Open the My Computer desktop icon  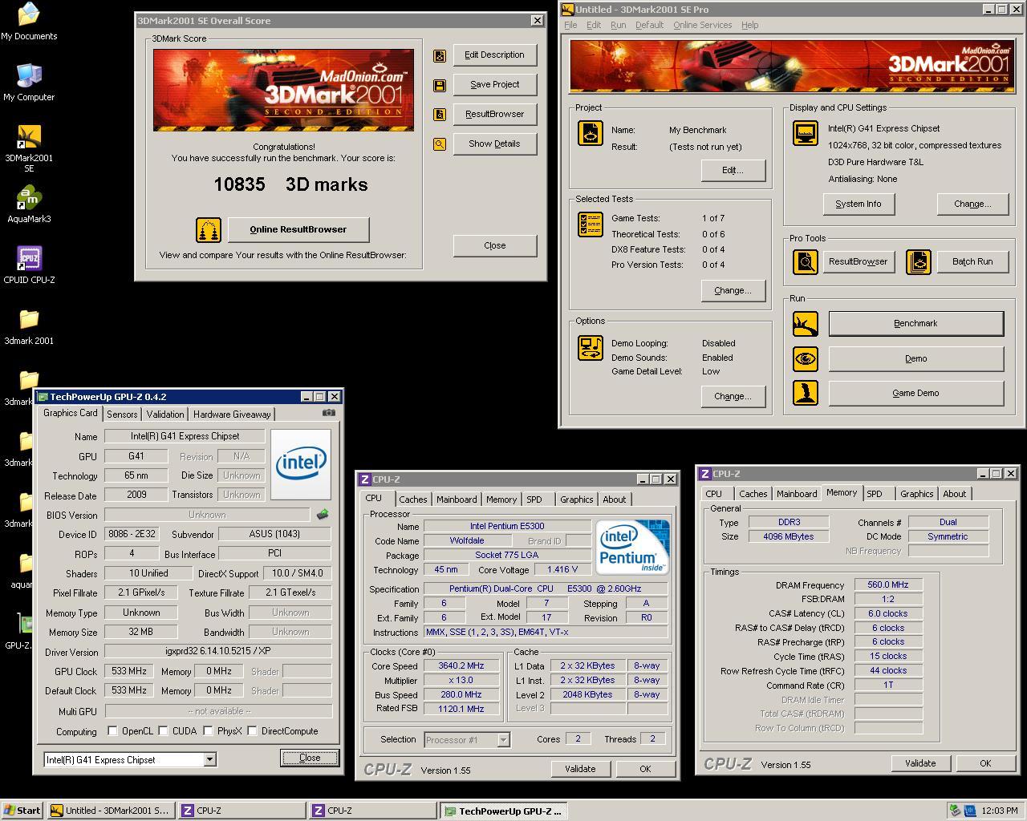coord(29,83)
